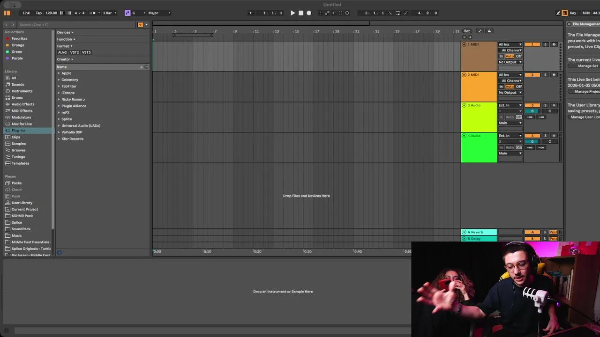Open the Ext. In dropdown on 3 Audio
The height and width of the screenshot is (337, 600).
pyautogui.click(x=510, y=105)
